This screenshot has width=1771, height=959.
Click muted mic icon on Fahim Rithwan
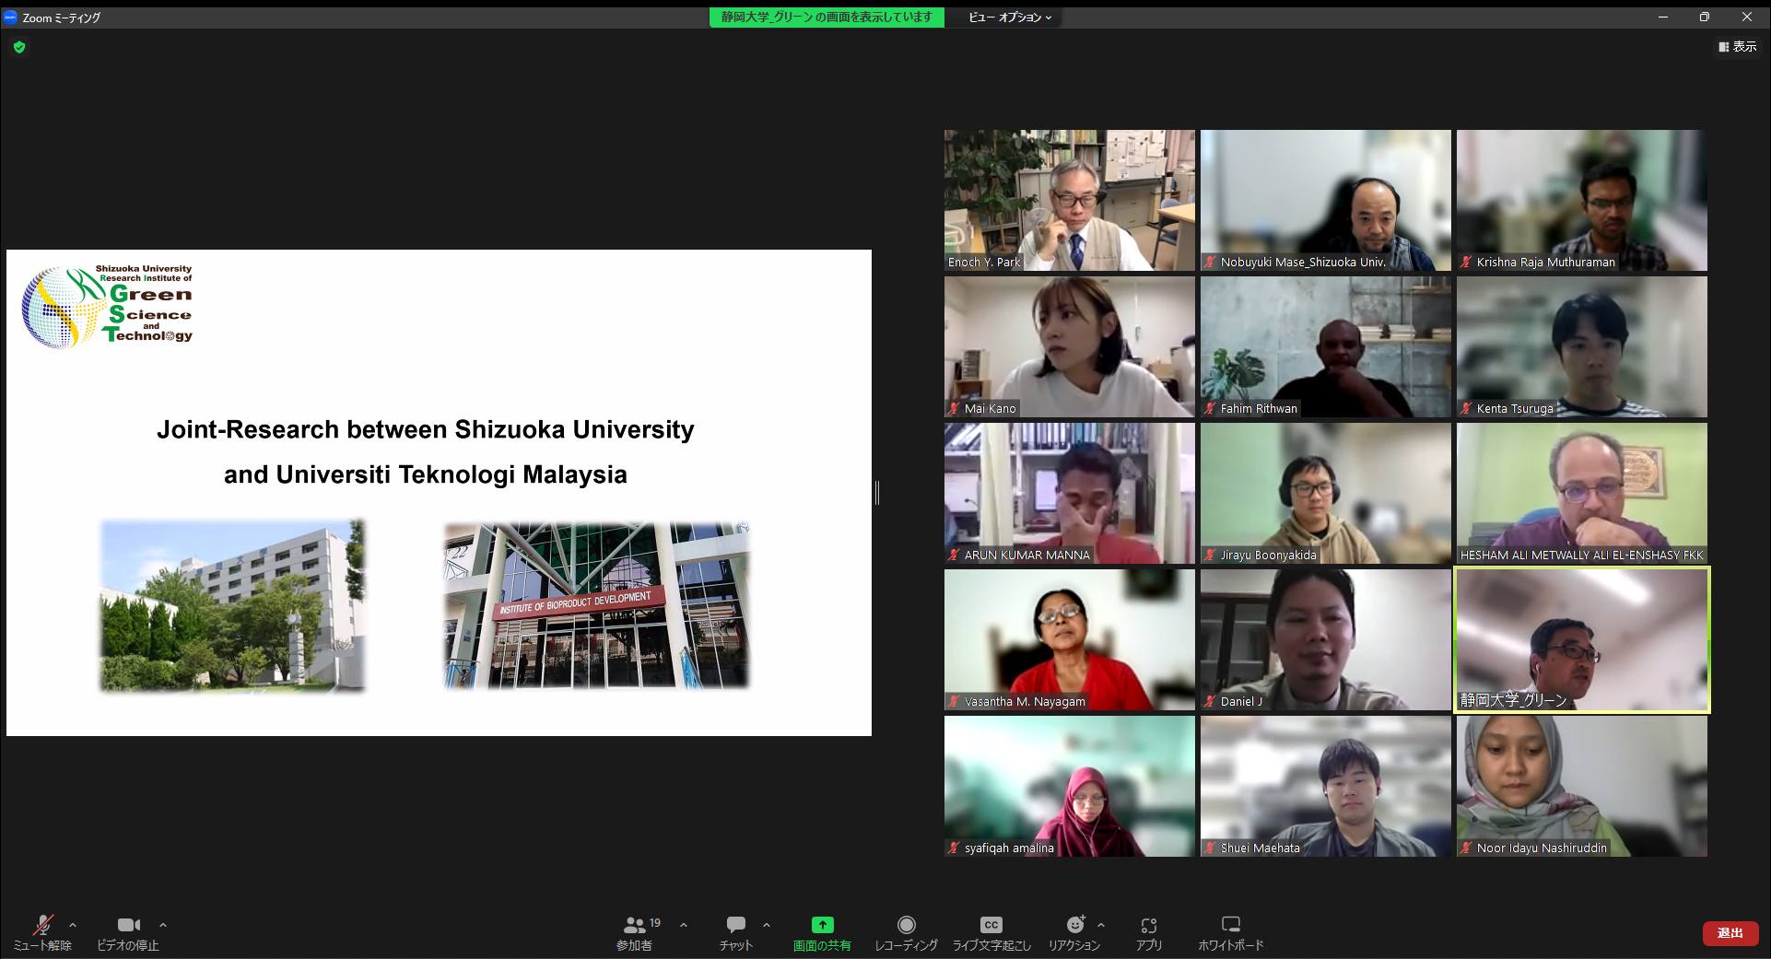coord(1211,408)
